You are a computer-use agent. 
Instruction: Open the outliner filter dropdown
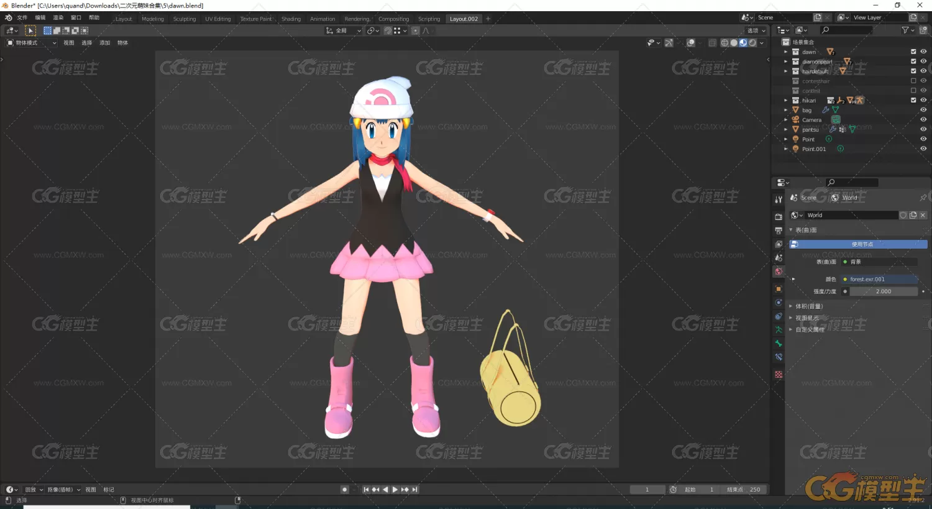pos(908,30)
